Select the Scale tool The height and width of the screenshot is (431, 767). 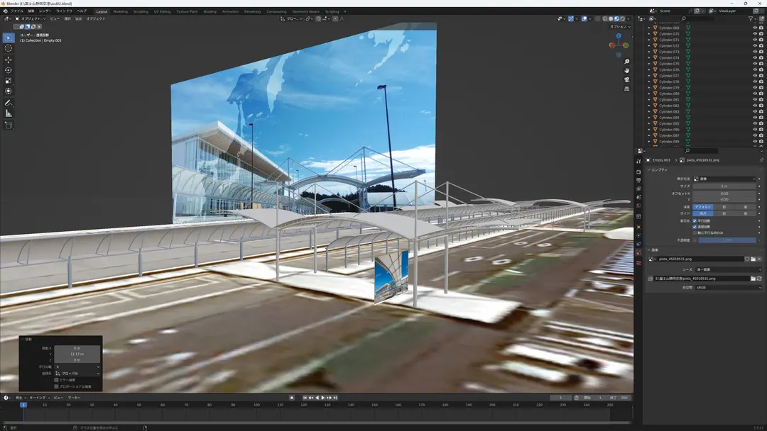[9, 81]
